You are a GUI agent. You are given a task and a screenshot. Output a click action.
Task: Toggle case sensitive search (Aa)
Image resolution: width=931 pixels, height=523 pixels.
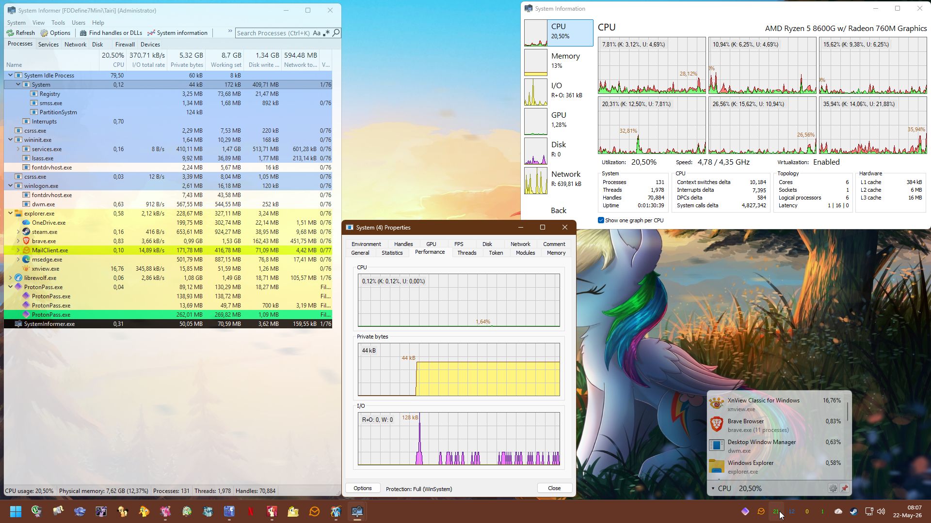pyautogui.click(x=317, y=33)
